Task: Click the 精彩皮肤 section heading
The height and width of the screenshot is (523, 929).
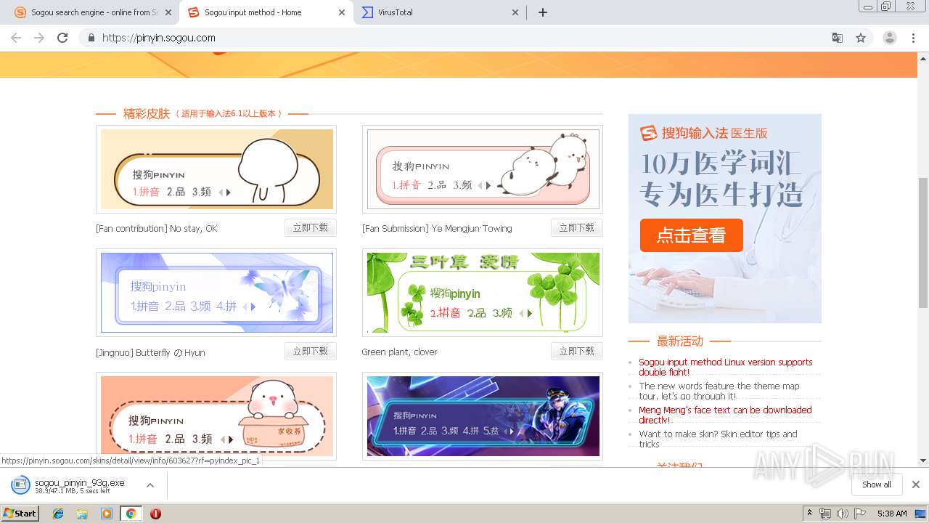Action: tap(147, 113)
